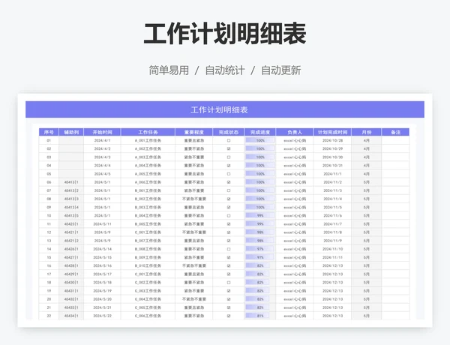Select the empty 辅助列 cell in row 03
The width and height of the screenshot is (450, 345).
(71, 157)
